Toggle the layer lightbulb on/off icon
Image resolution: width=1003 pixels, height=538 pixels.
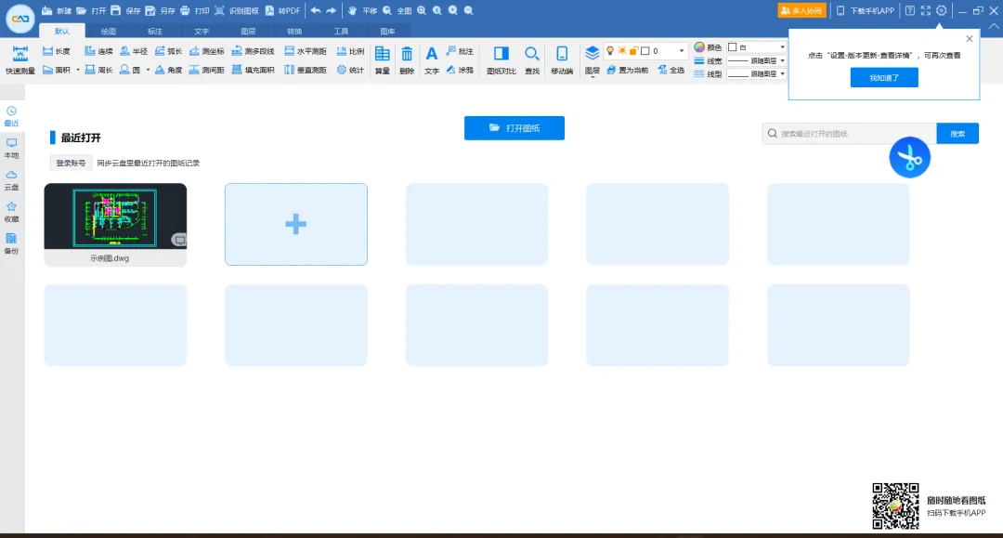click(x=610, y=50)
